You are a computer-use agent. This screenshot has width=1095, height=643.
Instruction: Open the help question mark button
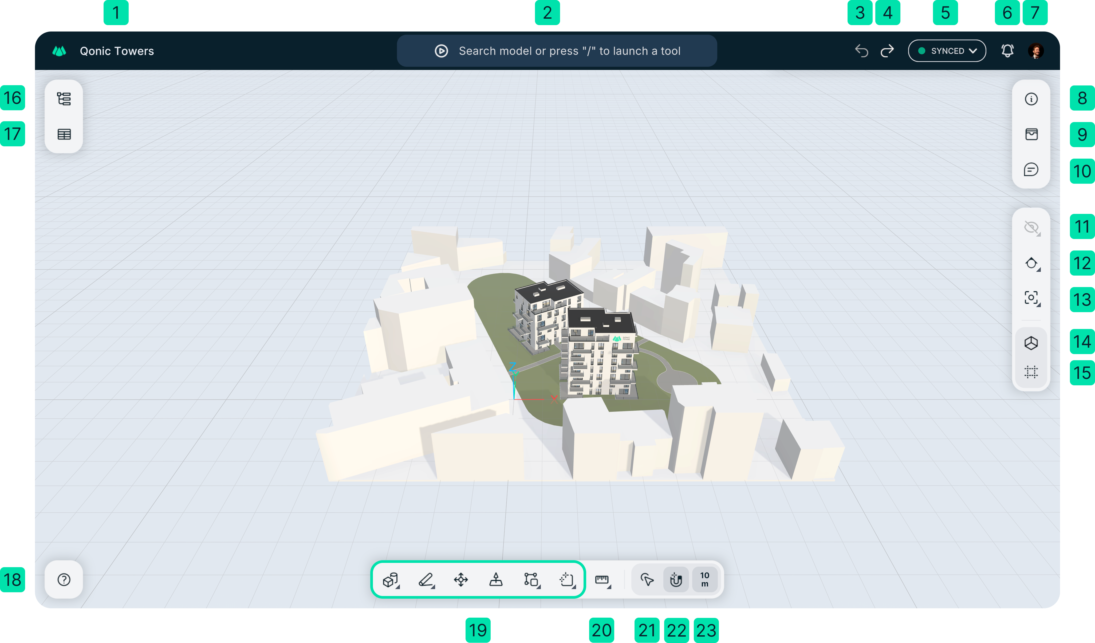click(64, 579)
